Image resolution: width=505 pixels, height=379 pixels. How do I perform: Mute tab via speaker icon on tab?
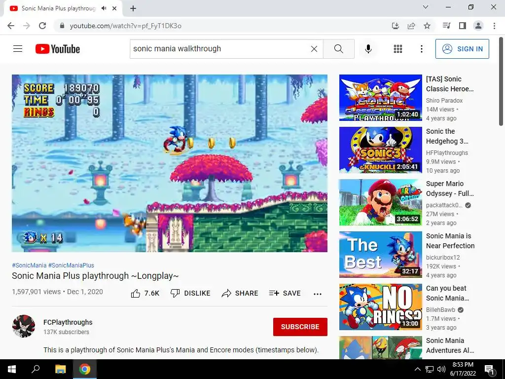pos(104,8)
